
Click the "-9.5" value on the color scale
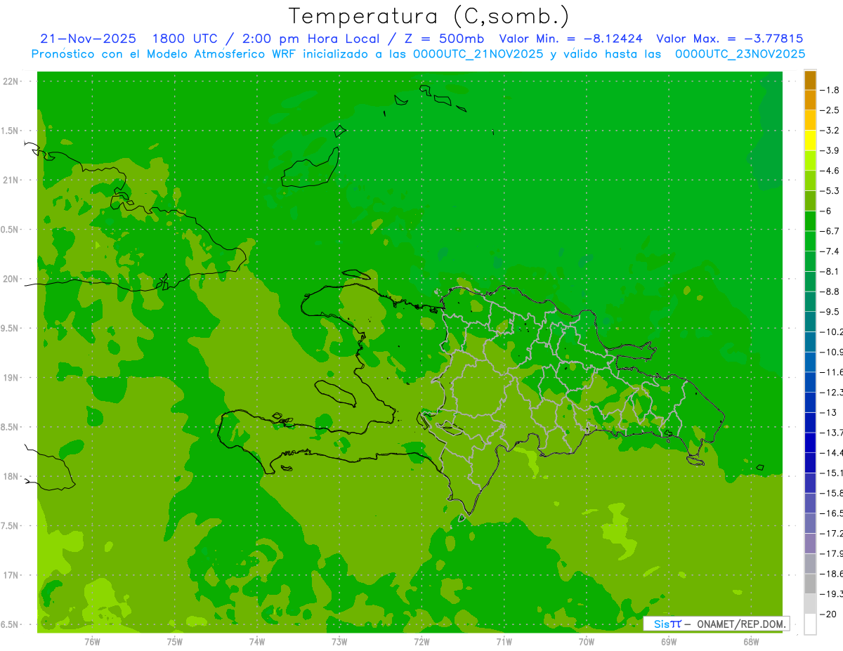coord(830,311)
